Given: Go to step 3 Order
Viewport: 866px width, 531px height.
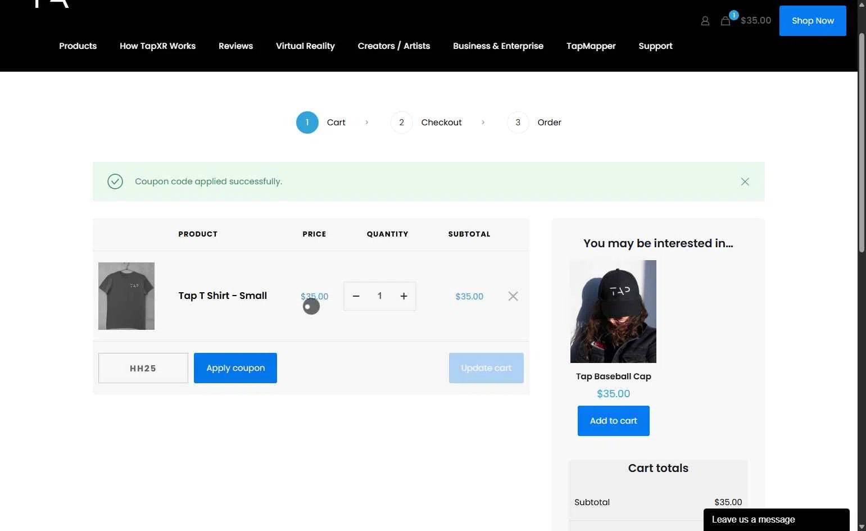Looking at the screenshot, I should (534, 122).
